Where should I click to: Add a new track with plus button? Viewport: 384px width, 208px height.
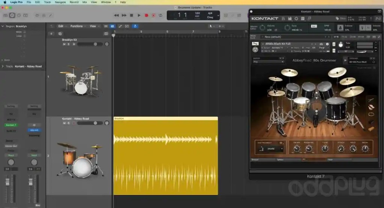(51, 34)
